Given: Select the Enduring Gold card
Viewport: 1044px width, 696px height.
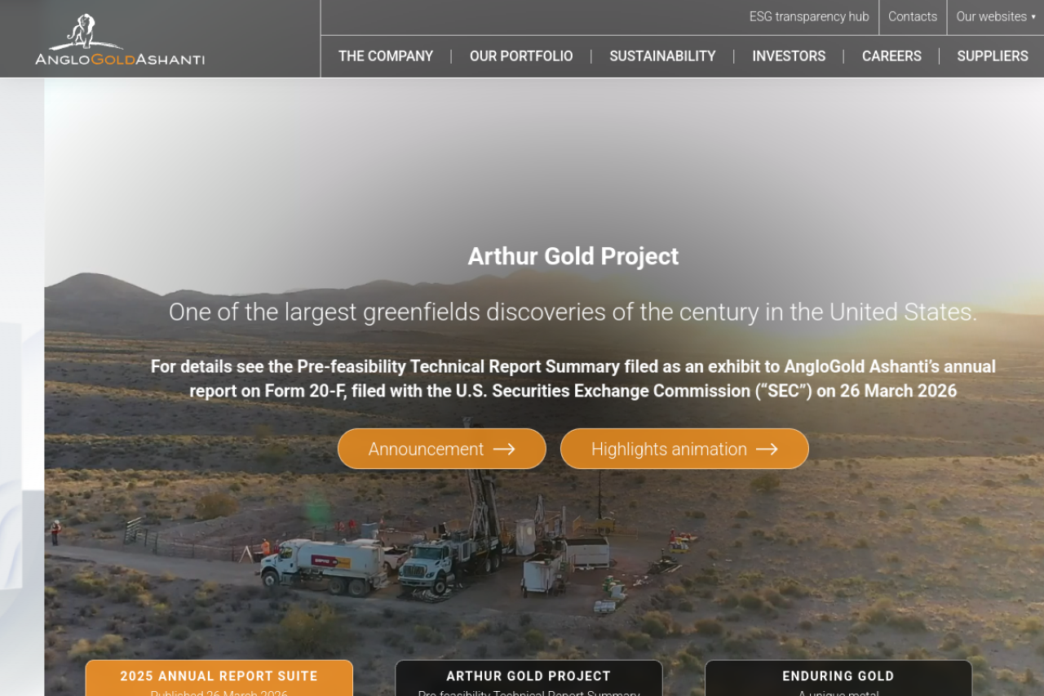Looking at the screenshot, I should click(838, 678).
